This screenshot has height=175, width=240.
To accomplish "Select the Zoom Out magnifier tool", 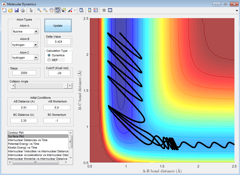I will click(x=45, y=10).
